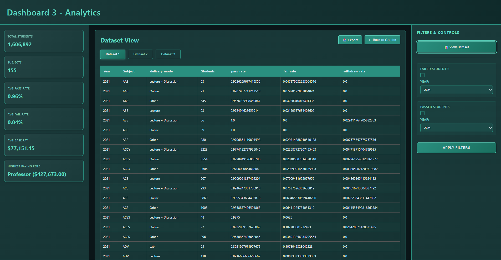Image resolution: width=501 pixels, height=260 pixels.
Task: Click the Apply Filters button
Action: 456,148
